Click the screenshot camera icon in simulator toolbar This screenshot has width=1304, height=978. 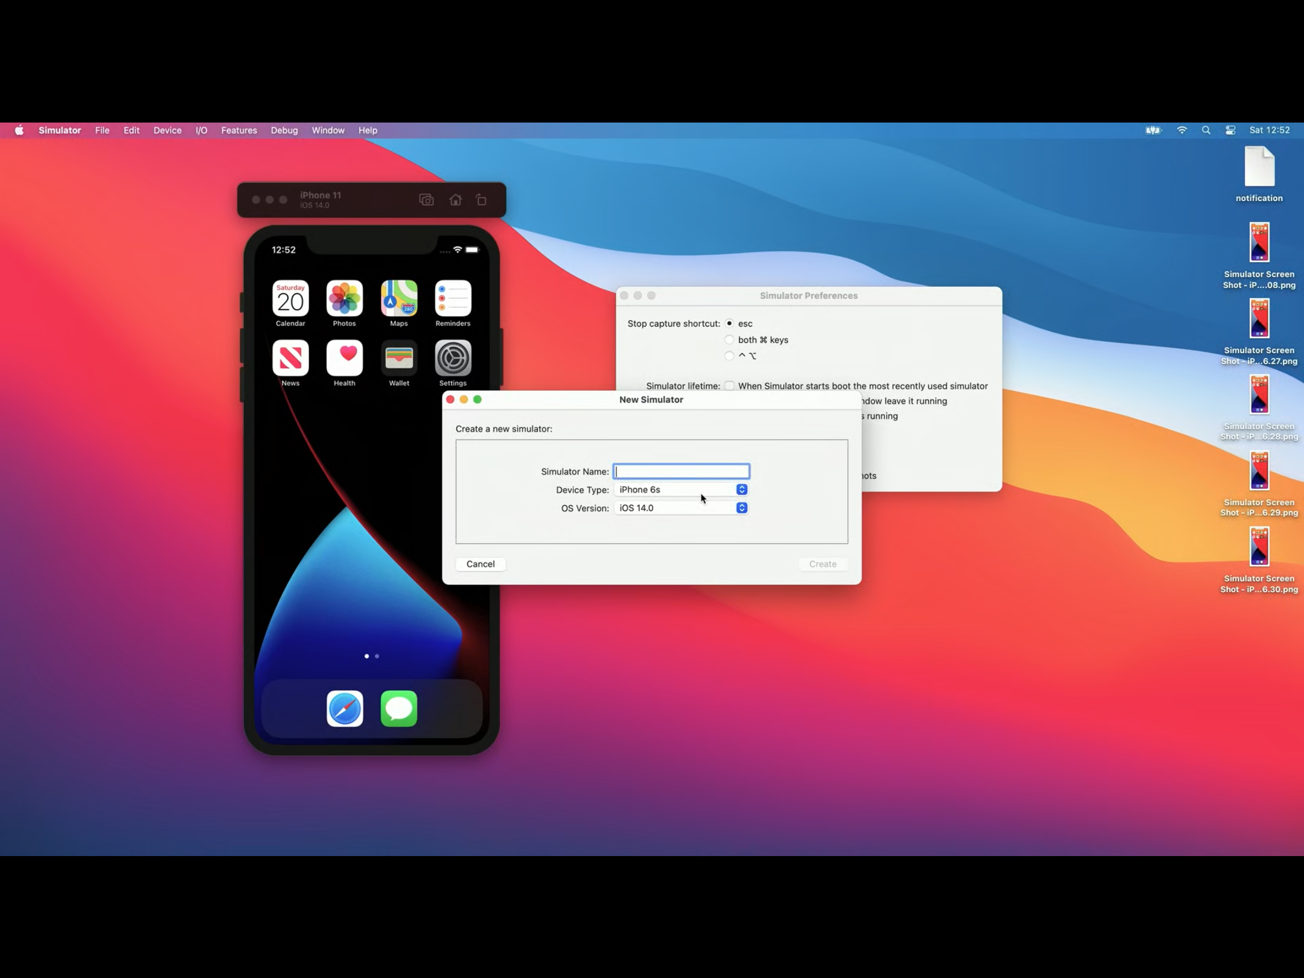pyautogui.click(x=426, y=200)
